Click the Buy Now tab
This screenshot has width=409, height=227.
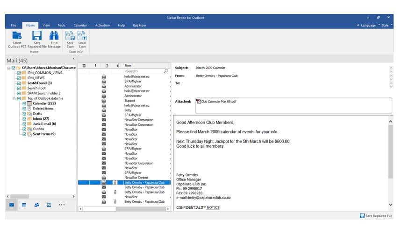coord(139,26)
